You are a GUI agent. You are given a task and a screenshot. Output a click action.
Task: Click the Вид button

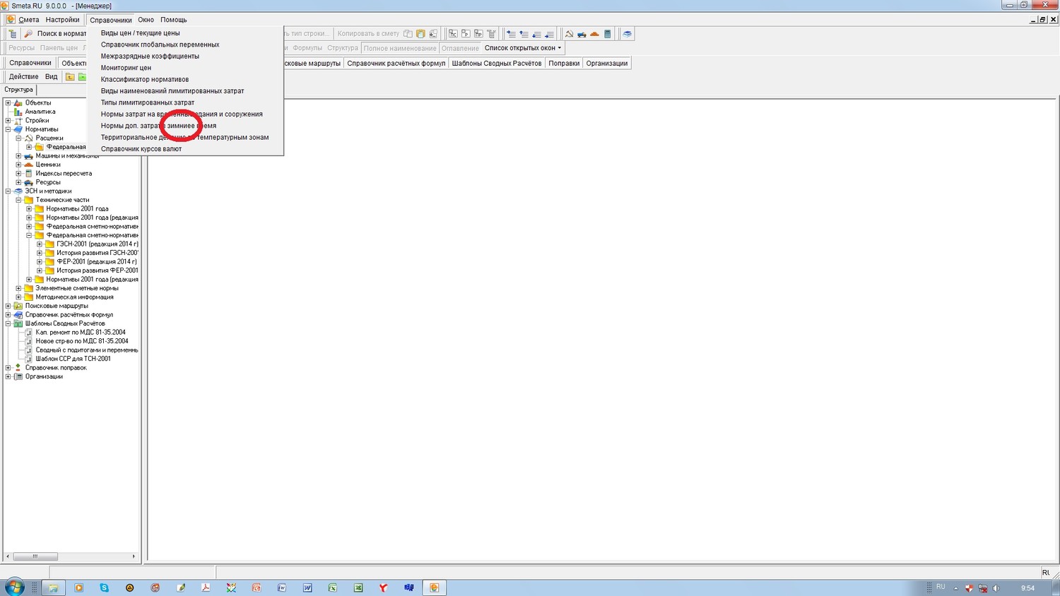coord(52,77)
